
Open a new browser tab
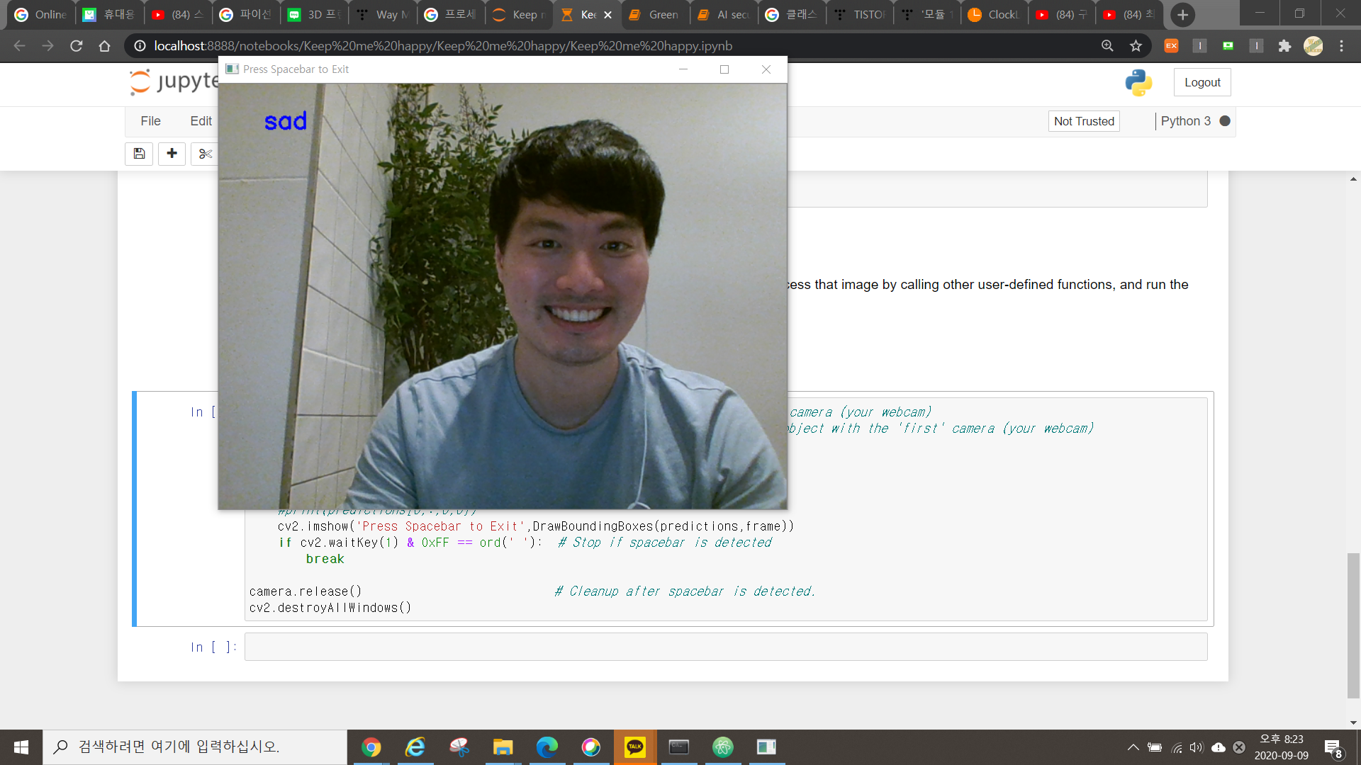click(x=1182, y=15)
